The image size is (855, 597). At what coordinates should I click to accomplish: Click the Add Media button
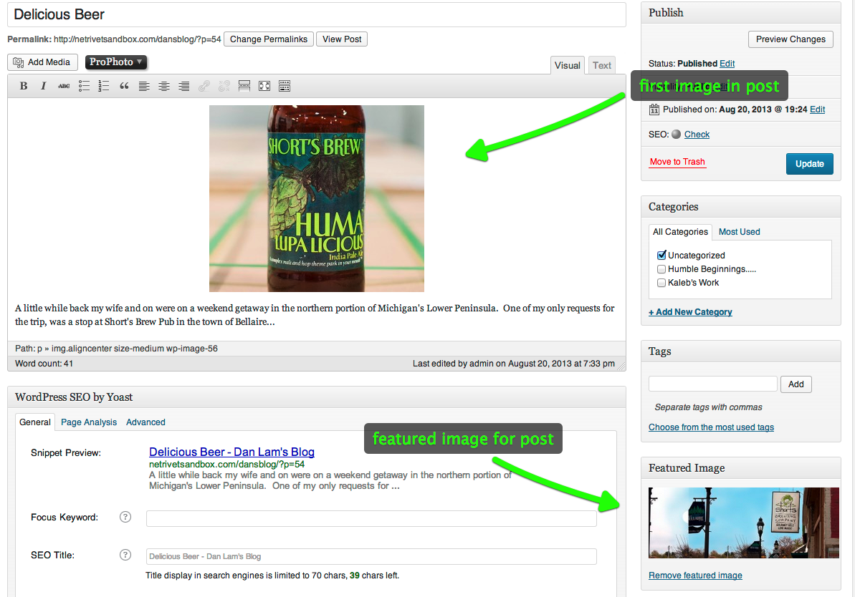click(42, 62)
